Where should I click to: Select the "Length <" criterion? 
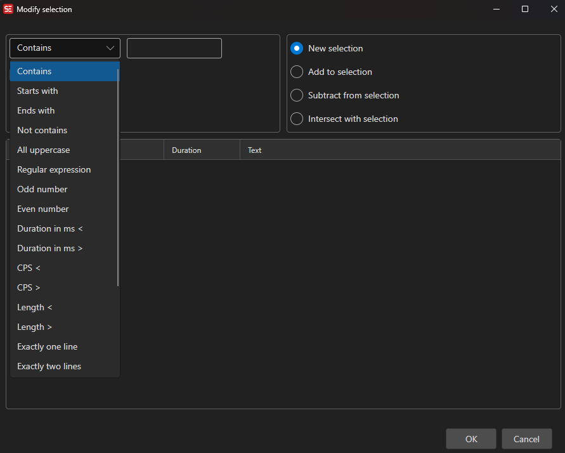point(34,307)
